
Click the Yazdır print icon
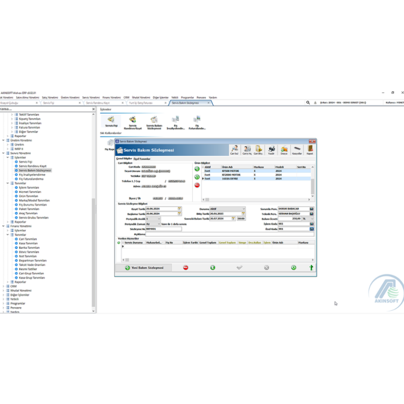(271, 149)
